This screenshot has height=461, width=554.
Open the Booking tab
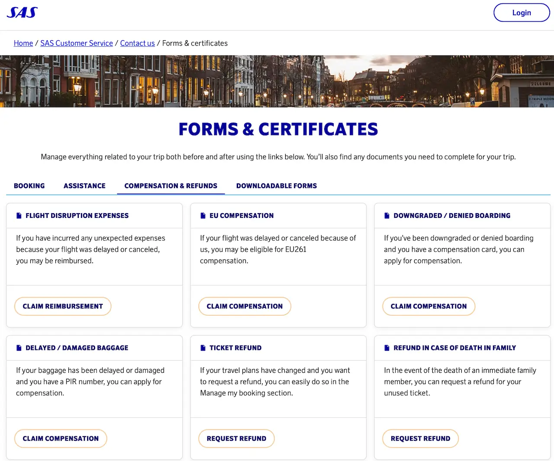(x=29, y=186)
